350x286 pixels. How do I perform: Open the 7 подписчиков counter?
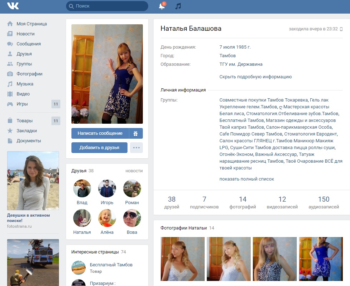(x=204, y=202)
